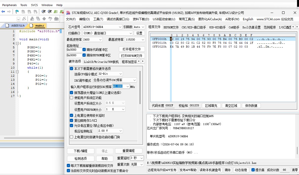
Task: Click the 检测选项 button
Action: click(81, 159)
